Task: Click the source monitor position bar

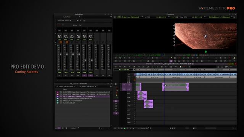Action: (143, 55)
